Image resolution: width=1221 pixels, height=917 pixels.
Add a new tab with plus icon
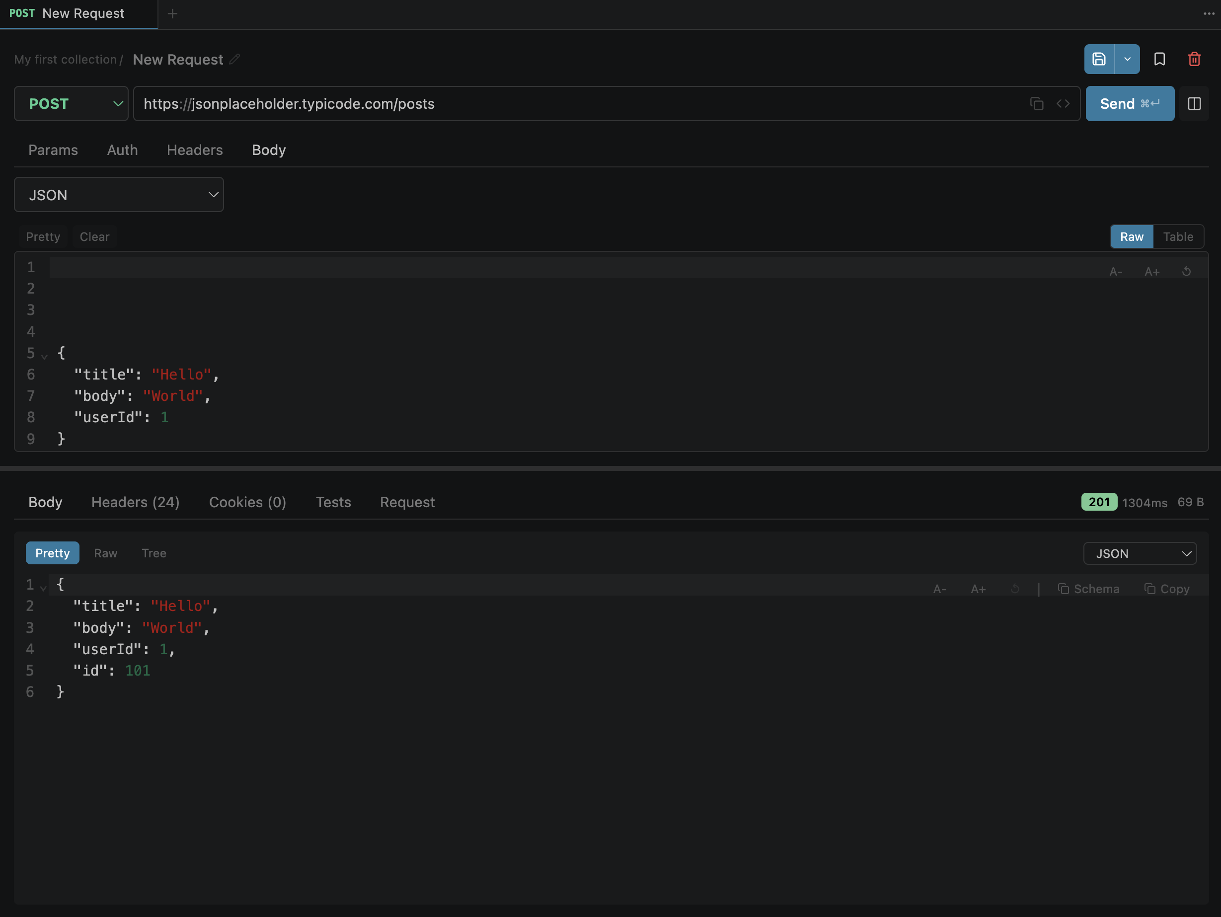172,14
